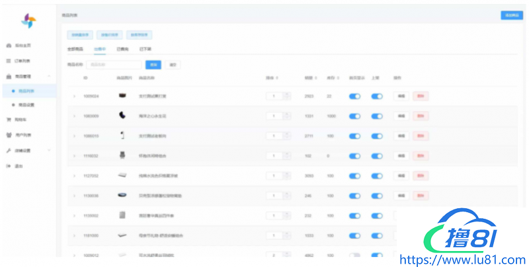
Task: Open product image thumbnail for ID 1116032
Action: pyautogui.click(x=122, y=155)
